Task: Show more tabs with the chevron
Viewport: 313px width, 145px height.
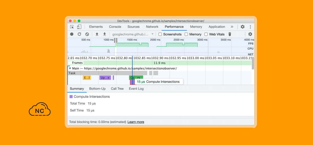Action: [232, 27]
